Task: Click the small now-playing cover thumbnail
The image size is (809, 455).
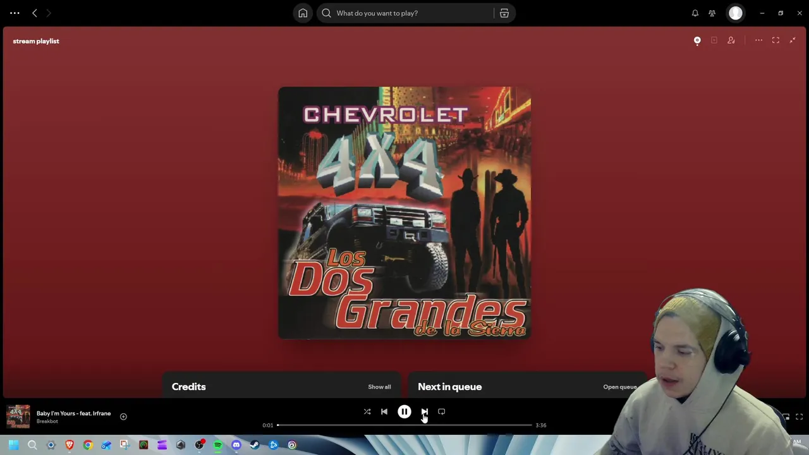Action: (18, 416)
